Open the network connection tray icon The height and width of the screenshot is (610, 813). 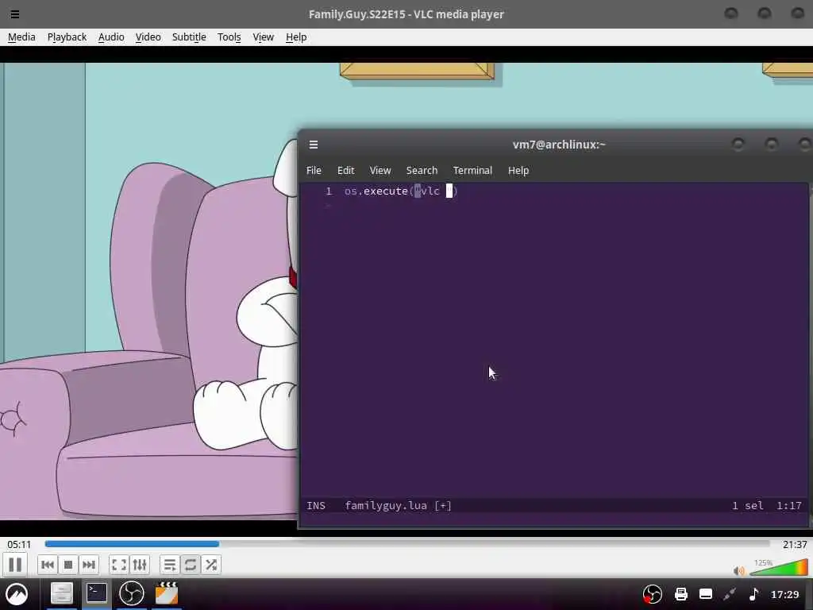[x=730, y=594]
